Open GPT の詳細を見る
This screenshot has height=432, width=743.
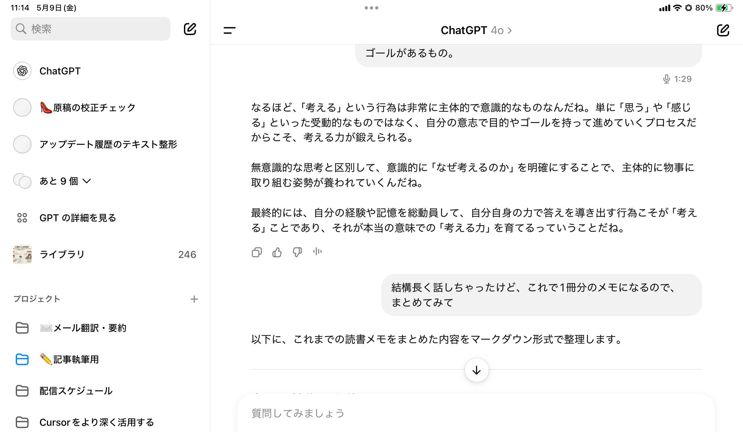coord(77,217)
